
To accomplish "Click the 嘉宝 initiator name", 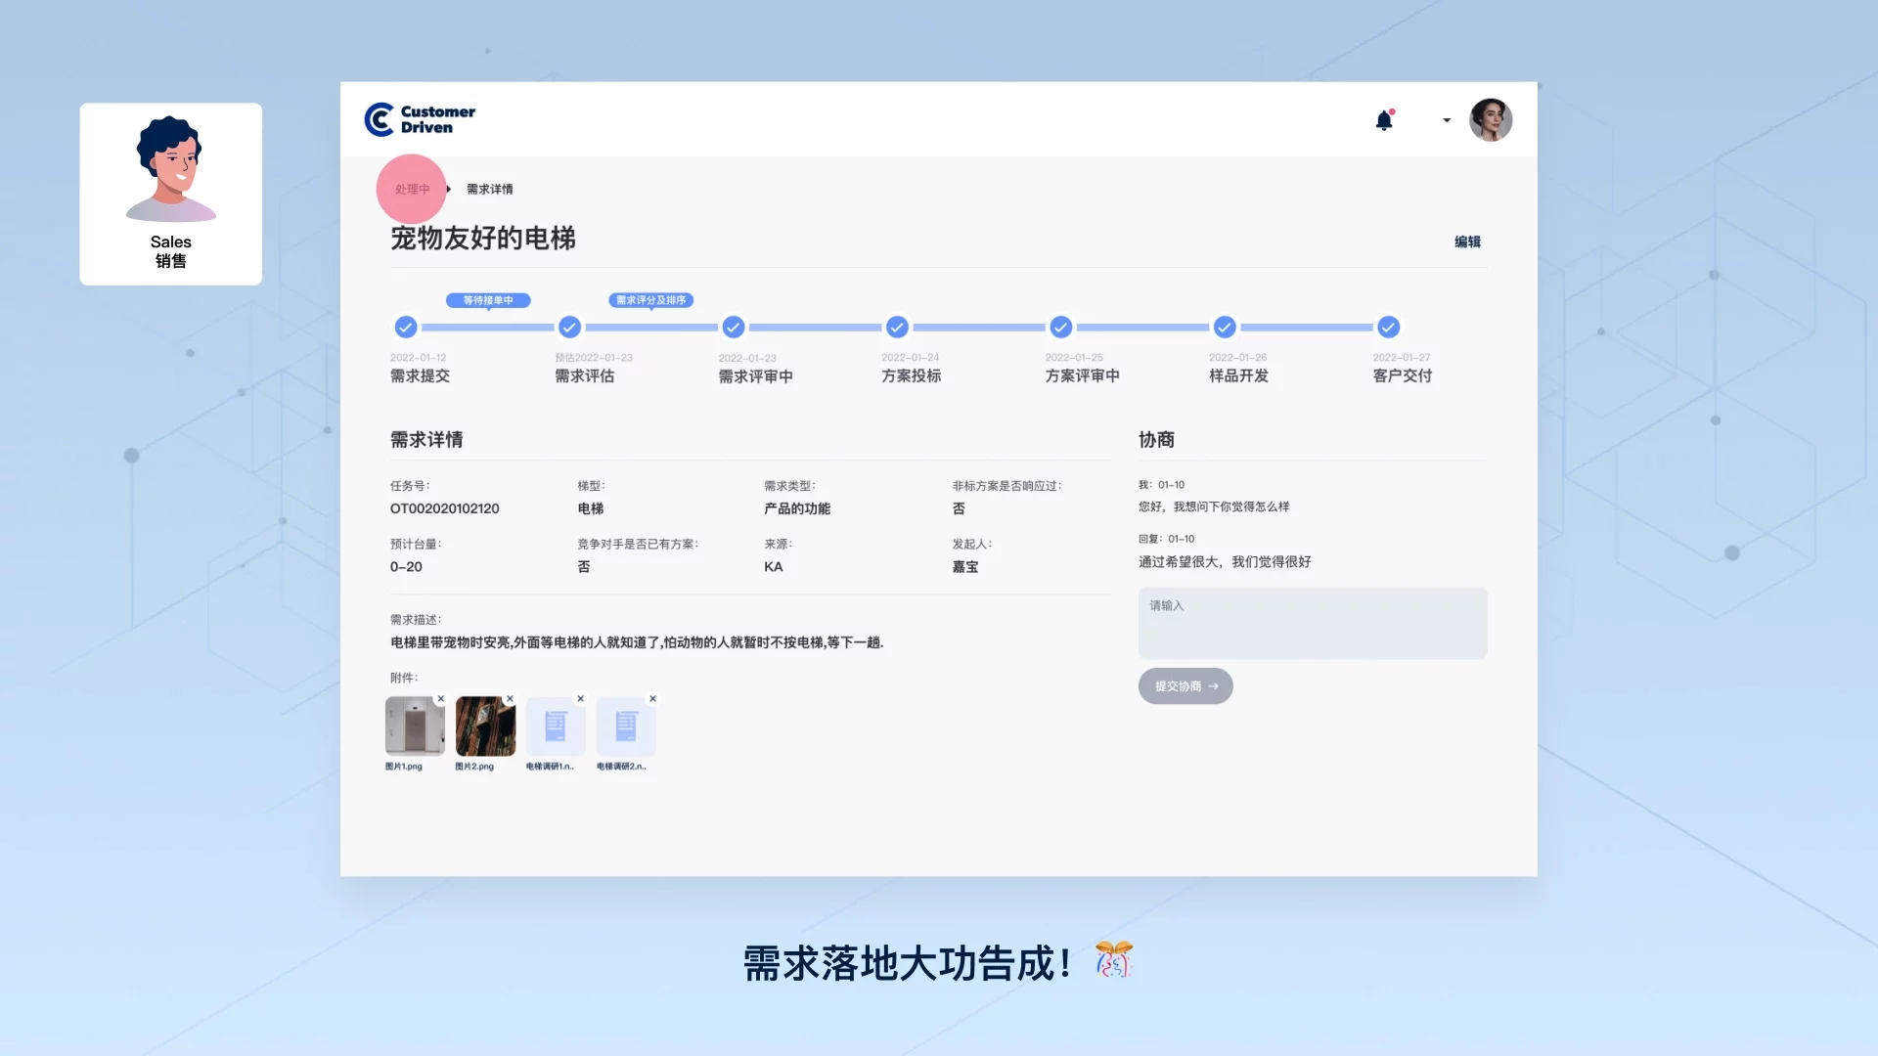I will click(x=965, y=567).
